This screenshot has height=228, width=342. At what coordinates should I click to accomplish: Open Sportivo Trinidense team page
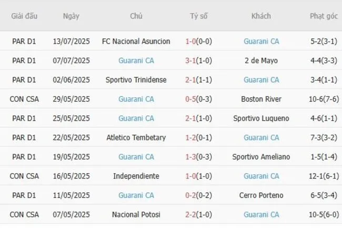point(136,80)
